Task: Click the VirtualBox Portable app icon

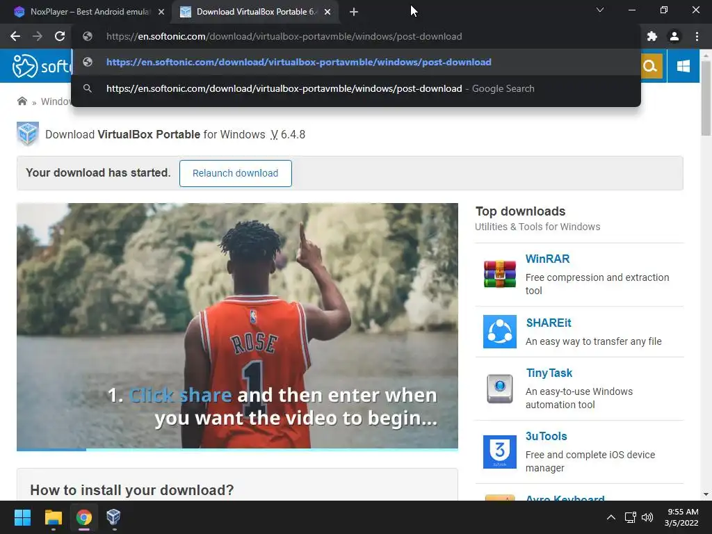Action: coord(28,134)
